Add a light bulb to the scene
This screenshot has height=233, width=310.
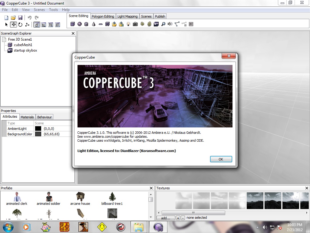[128, 24]
